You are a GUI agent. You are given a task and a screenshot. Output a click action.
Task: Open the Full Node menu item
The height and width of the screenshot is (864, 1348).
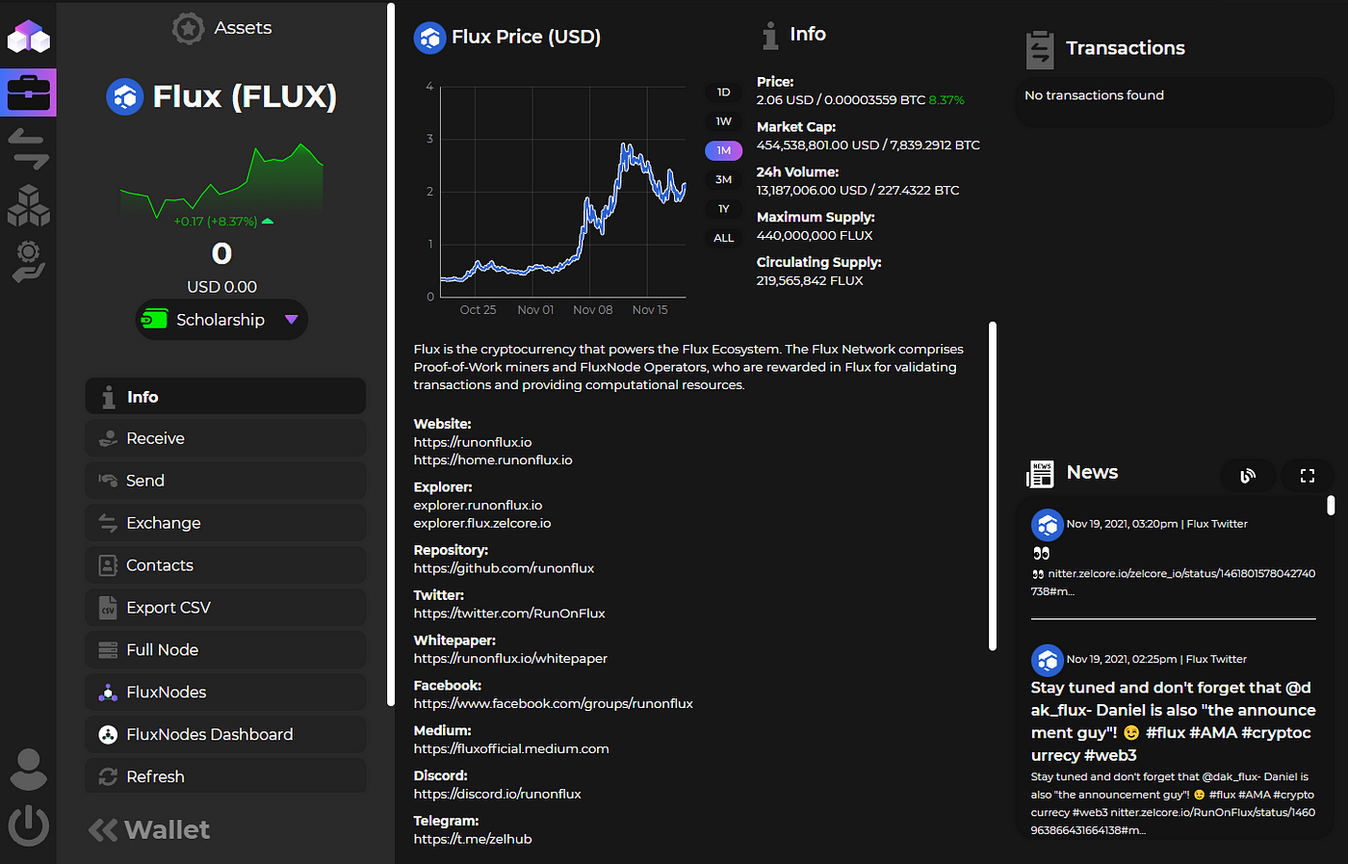tap(225, 650)
